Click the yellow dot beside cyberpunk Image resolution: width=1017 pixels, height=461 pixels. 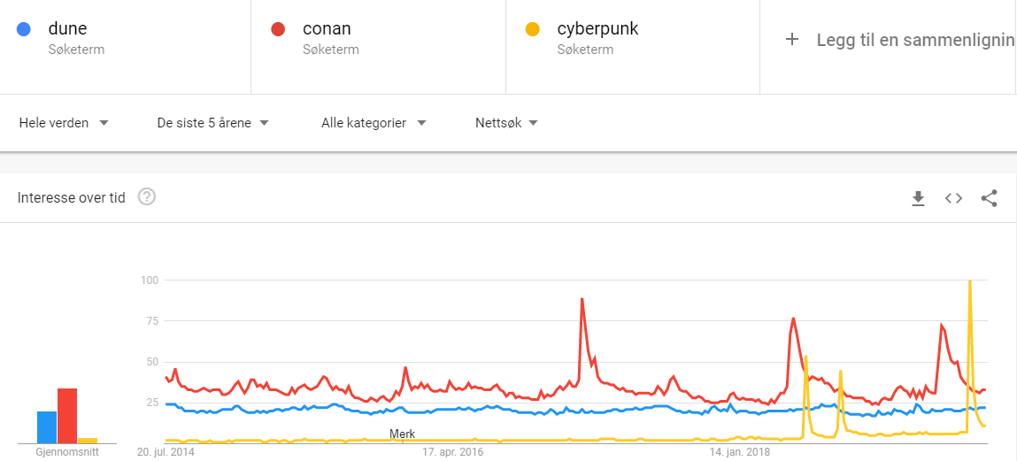pyautogui.click(x=533, y=29)
